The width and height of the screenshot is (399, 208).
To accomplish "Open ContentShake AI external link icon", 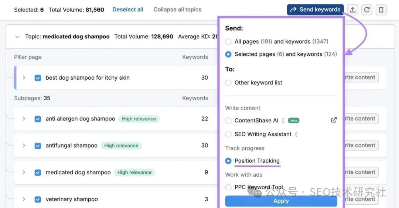I will [334, 120].
